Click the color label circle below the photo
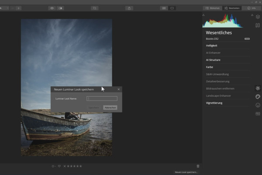This screenshot has width=262, height=175. (53, 166)
